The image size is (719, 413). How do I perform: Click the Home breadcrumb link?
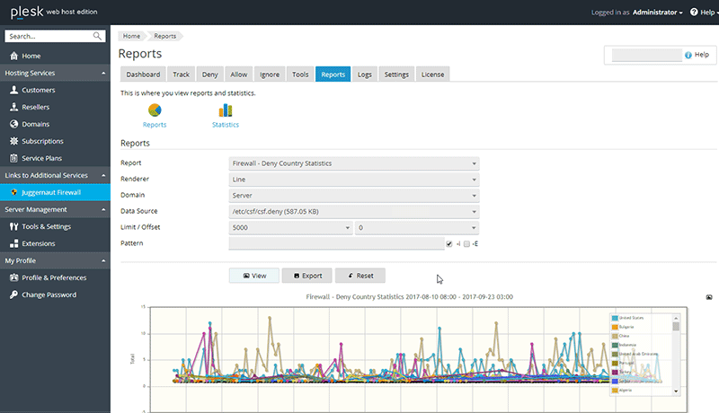pyautogui.click(x=131, y=36)
